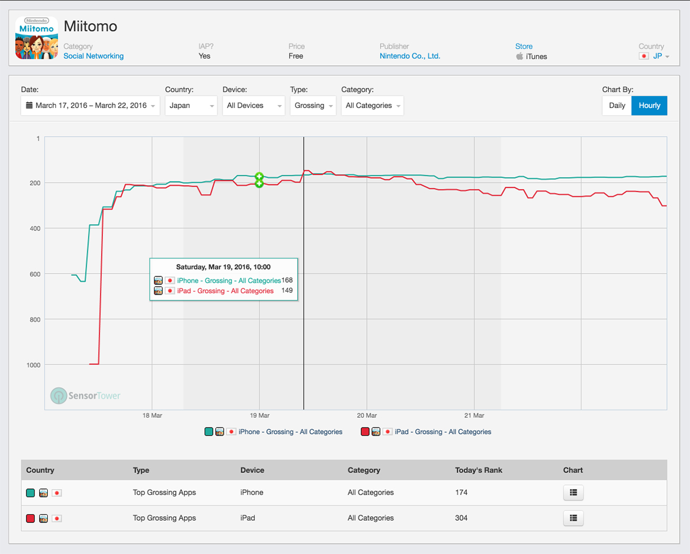Click the 18 Mar axis label
Screen dimensions: 690x554
(152, 415)
